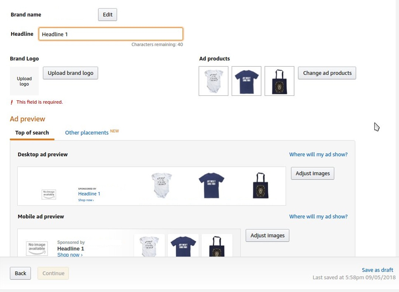Click the onesie image in desktop ad preview
Image resolution: width=399 pixels, height=292 pixels.
(x=161, y=185)
